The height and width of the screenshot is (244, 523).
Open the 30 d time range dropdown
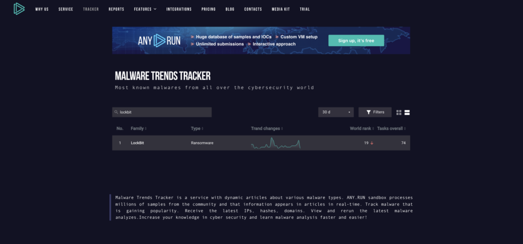tap(336, 112)
